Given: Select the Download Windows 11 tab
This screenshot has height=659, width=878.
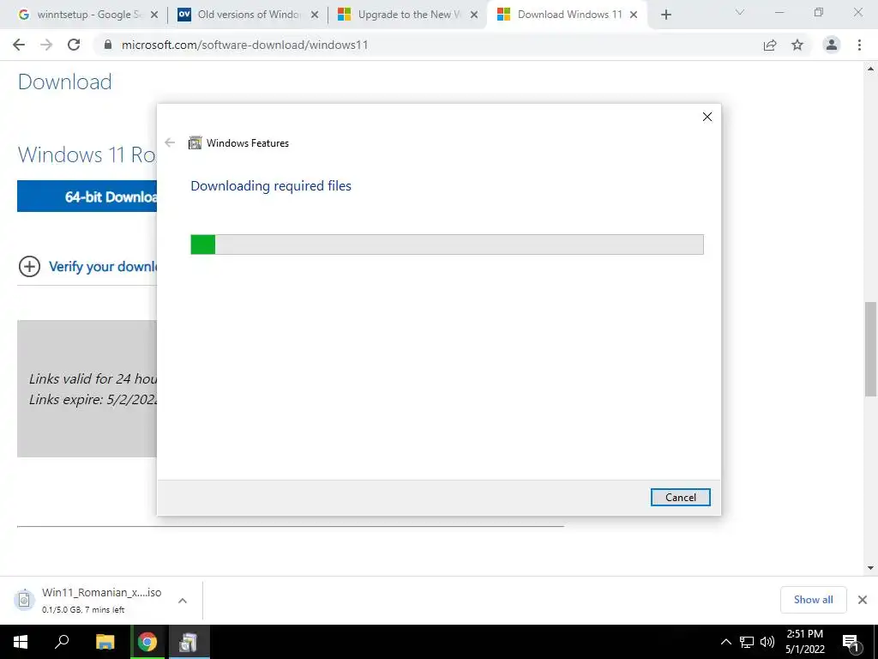Looking at the screenshot, I should coord(566,15).
